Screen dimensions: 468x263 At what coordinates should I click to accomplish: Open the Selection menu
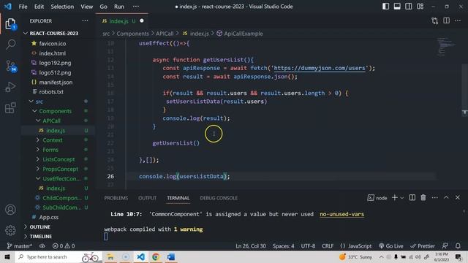coord(62,7)
